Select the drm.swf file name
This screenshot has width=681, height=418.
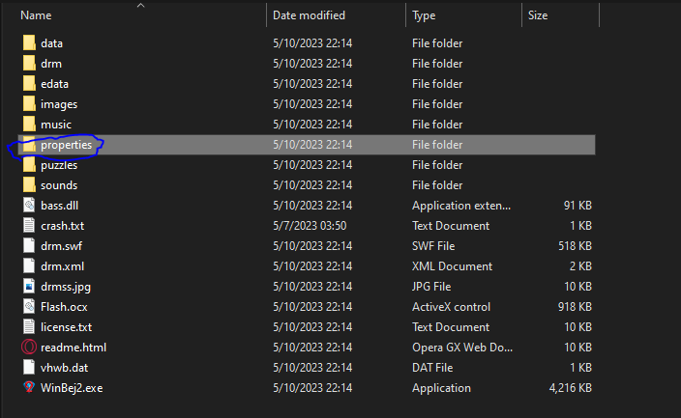tap(61, 246)
